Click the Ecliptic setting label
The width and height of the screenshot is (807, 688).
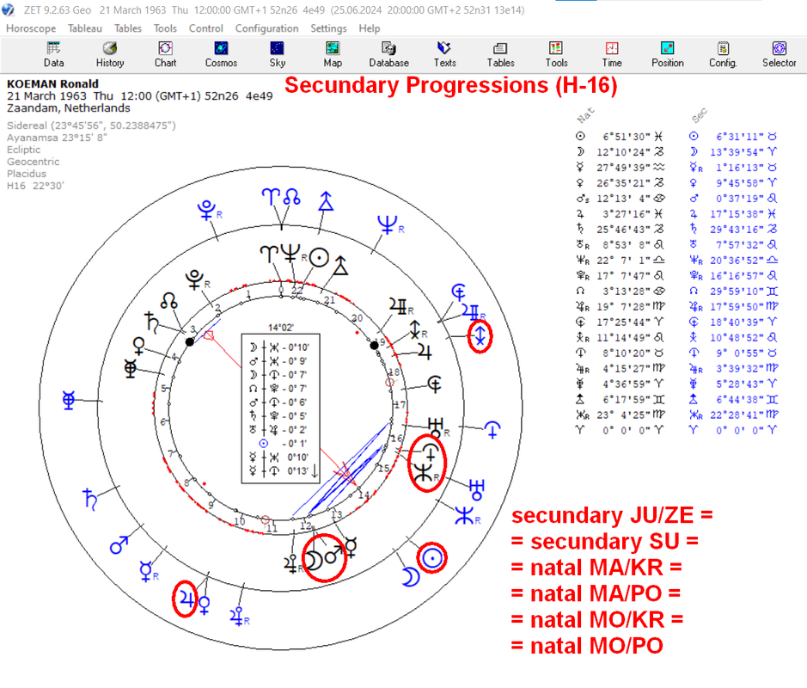click(24, 150)
